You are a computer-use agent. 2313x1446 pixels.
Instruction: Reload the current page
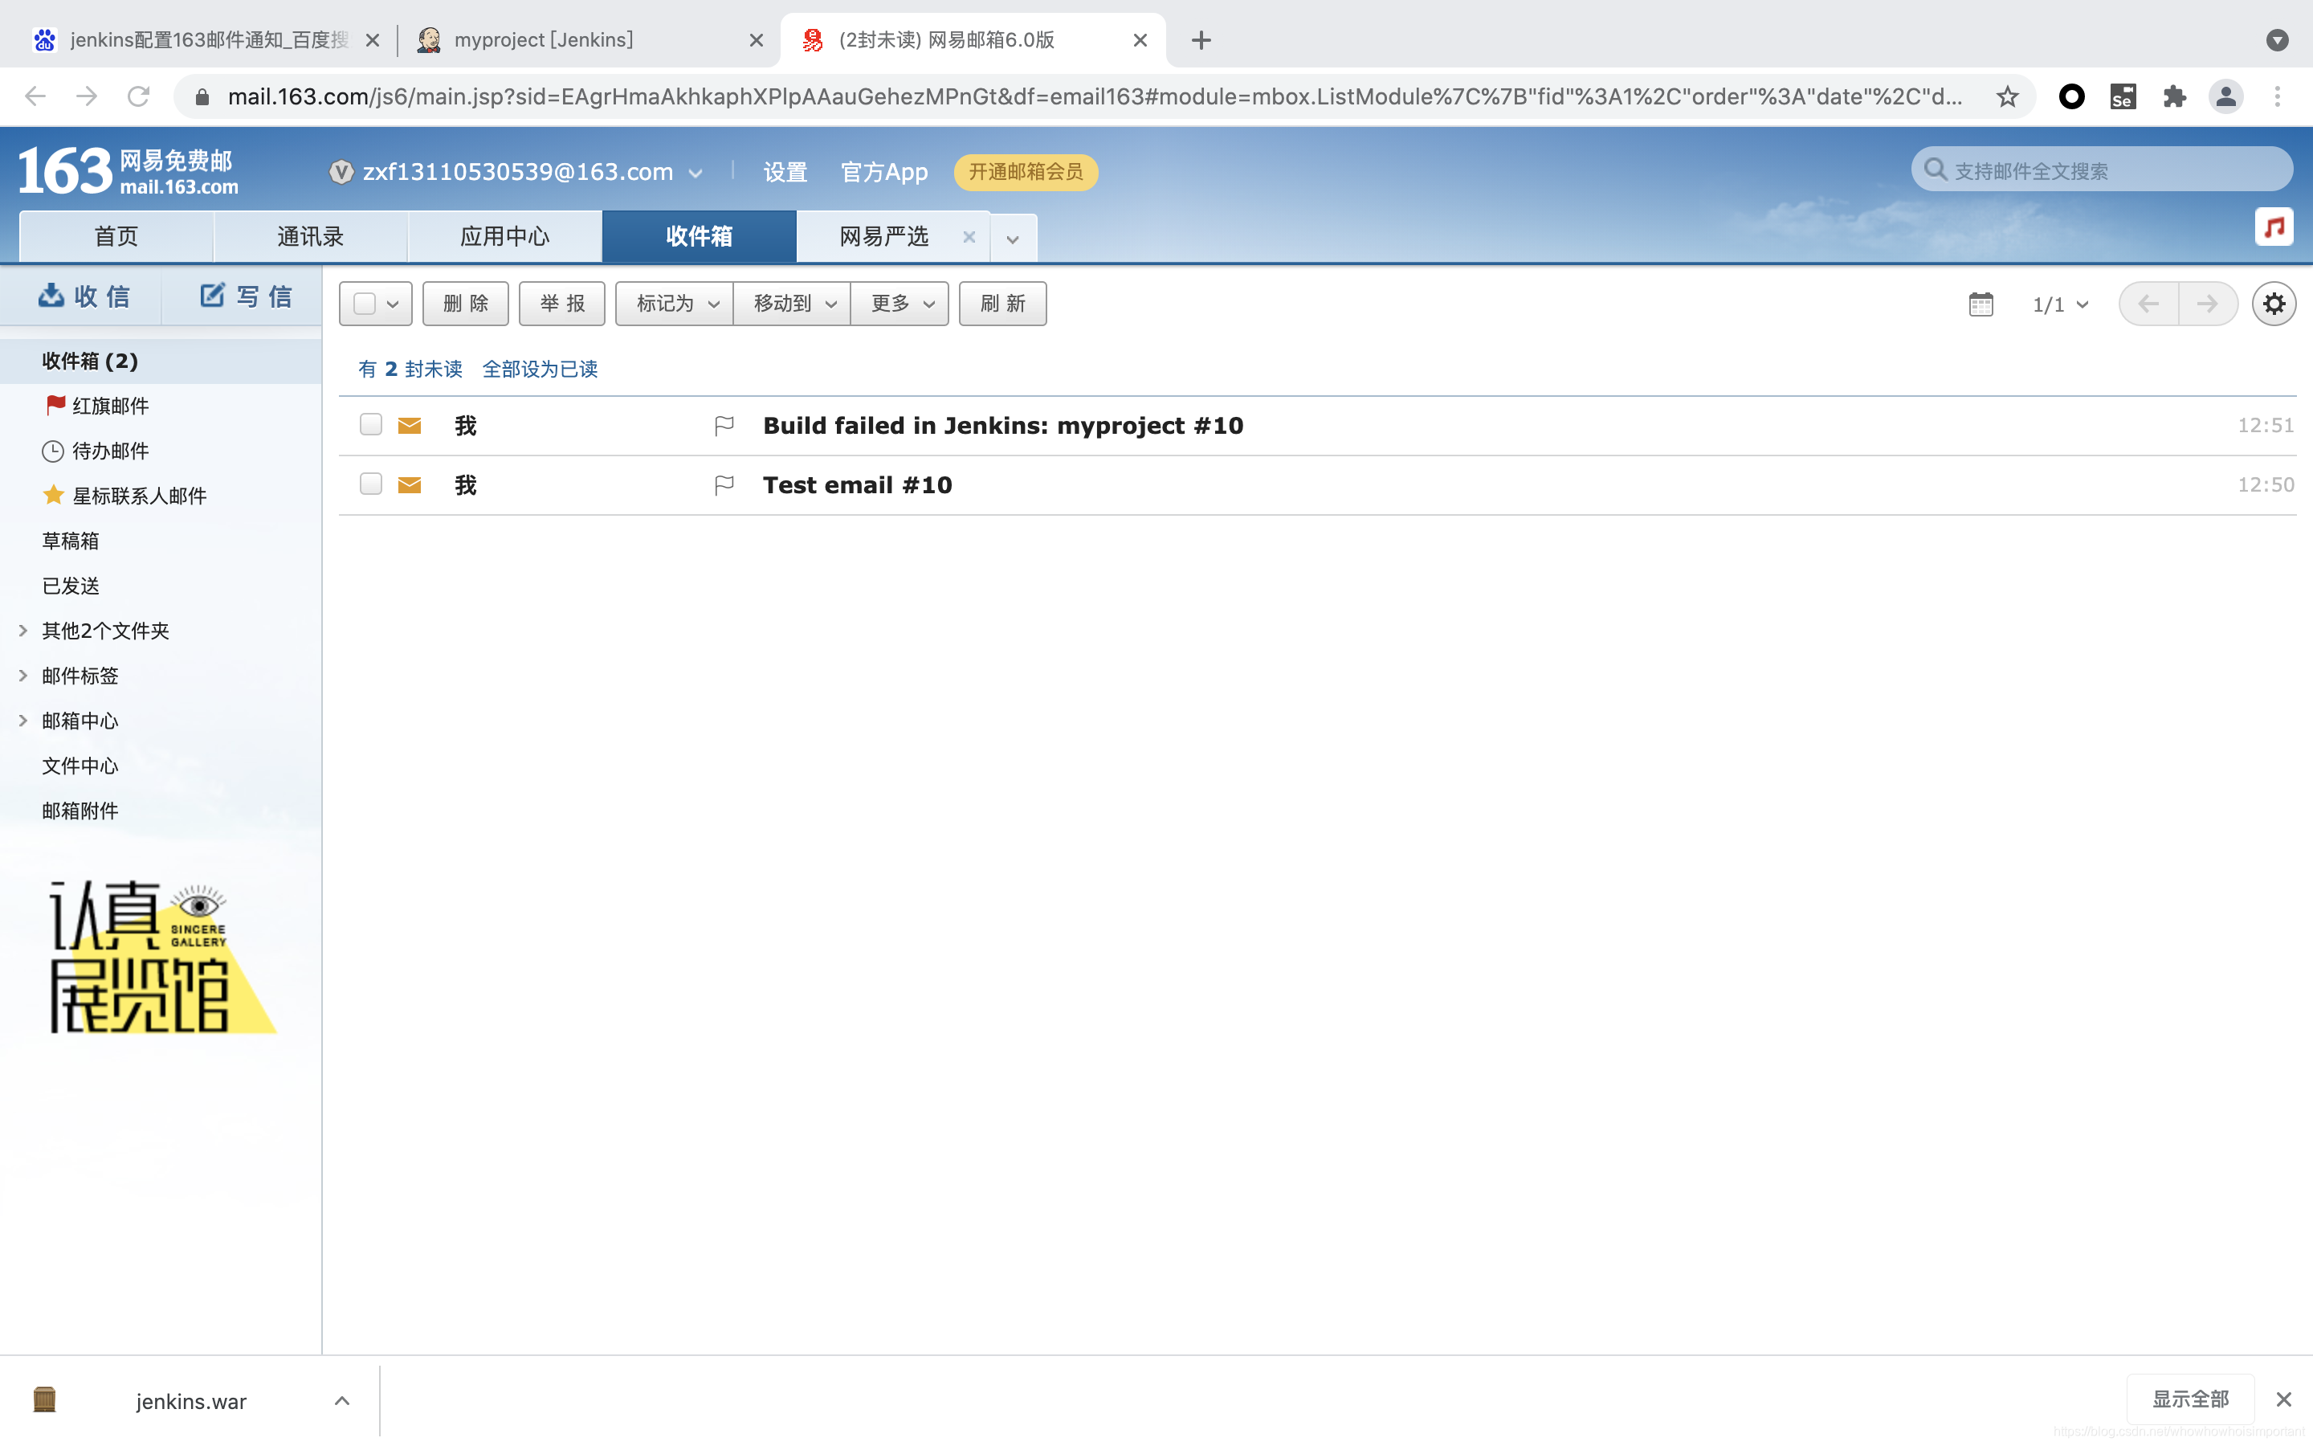pyautogui.click(x=139, y=96)
